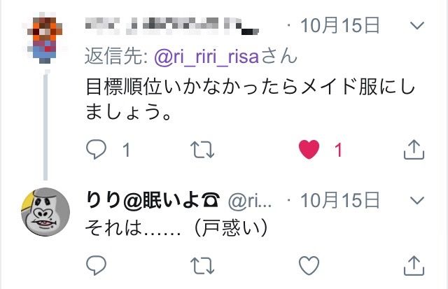Open the first tweet's dropdown chevron
448x289 pixels.
(x=416, y=27)
